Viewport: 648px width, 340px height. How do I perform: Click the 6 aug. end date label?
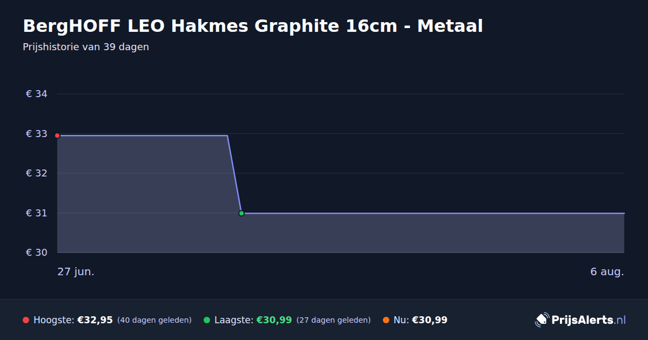tap(607, 272)
